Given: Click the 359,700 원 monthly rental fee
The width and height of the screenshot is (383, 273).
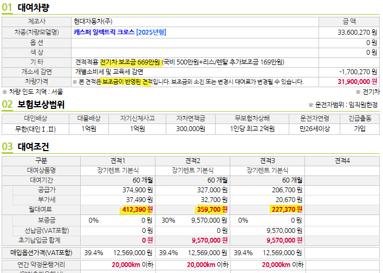Looking at the screenshot, I should coord(212,210).
